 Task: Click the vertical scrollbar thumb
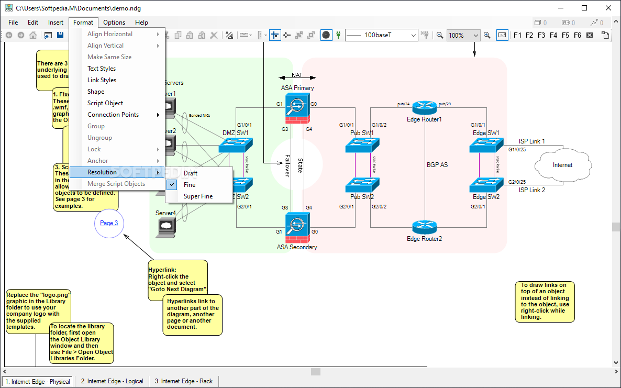pos(615,227)
